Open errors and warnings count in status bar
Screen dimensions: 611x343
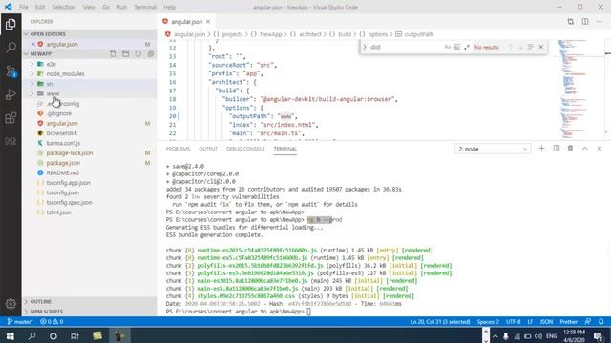click(x=52, y=322)
